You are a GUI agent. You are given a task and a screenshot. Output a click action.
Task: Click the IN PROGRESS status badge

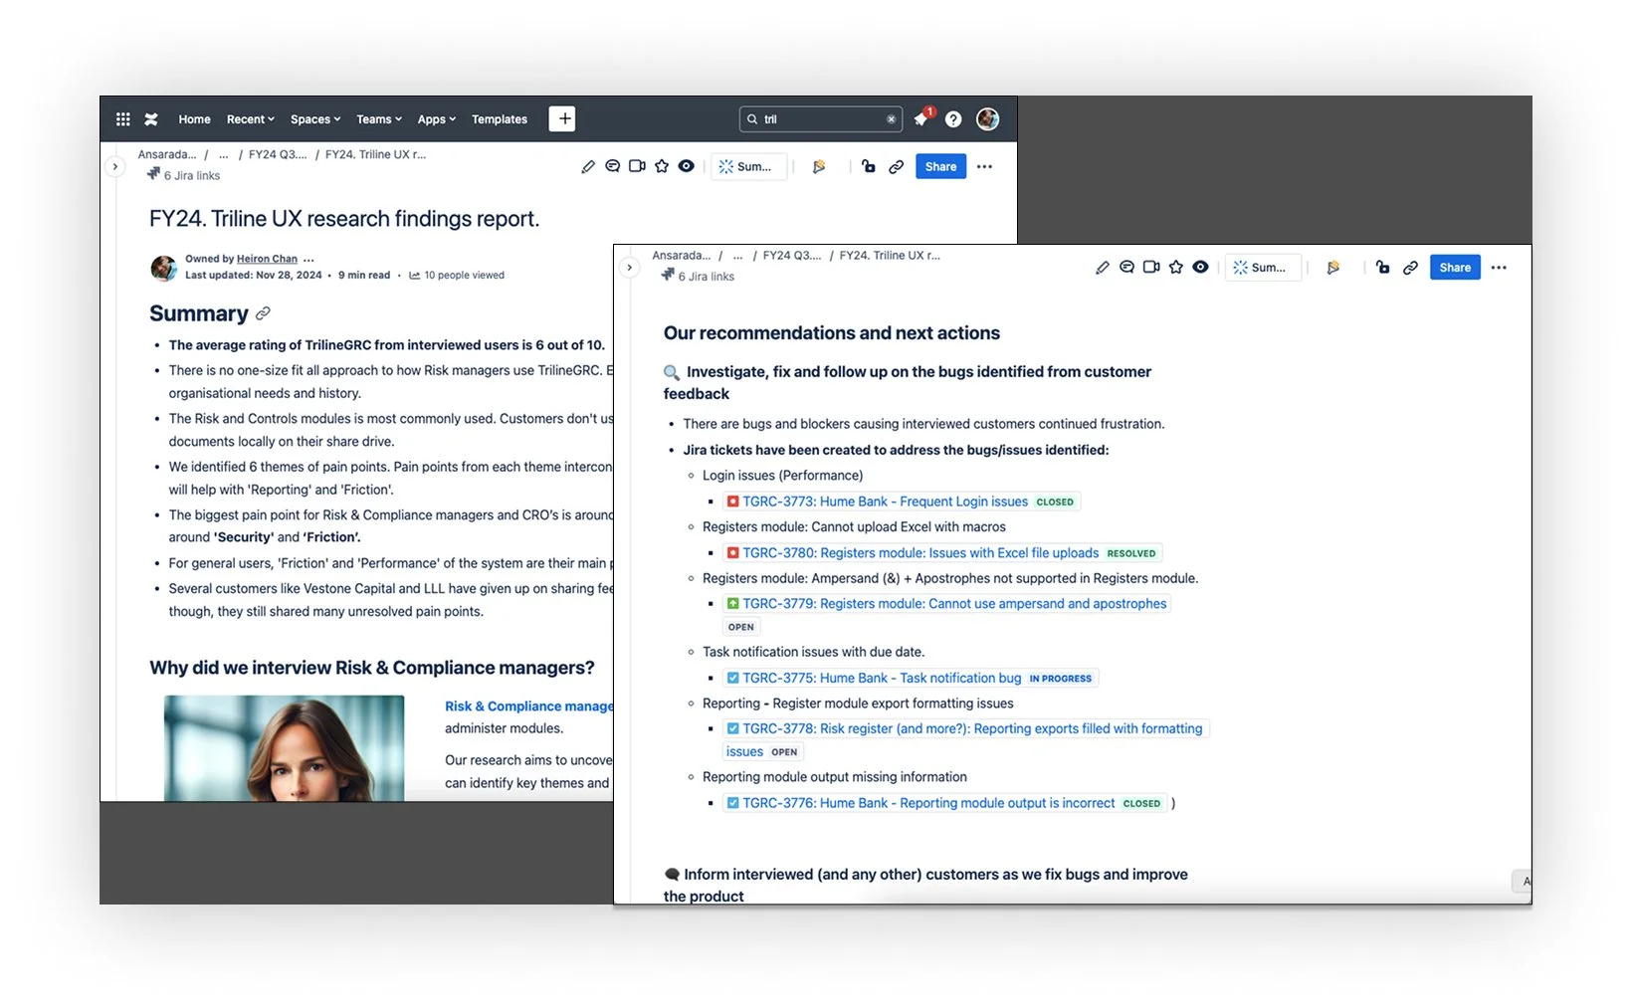(x=1061, y=679)
